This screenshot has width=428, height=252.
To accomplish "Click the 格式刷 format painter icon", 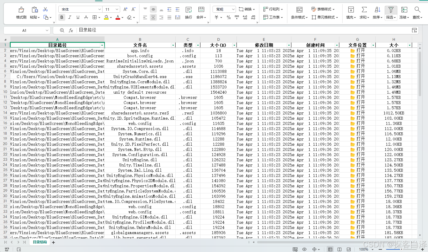I will (x=21, y=10).
